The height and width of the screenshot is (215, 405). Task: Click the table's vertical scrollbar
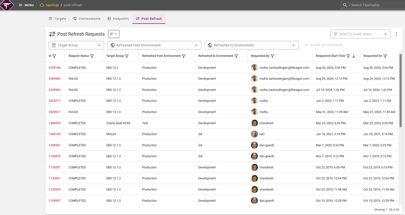[x=401, y=92]
